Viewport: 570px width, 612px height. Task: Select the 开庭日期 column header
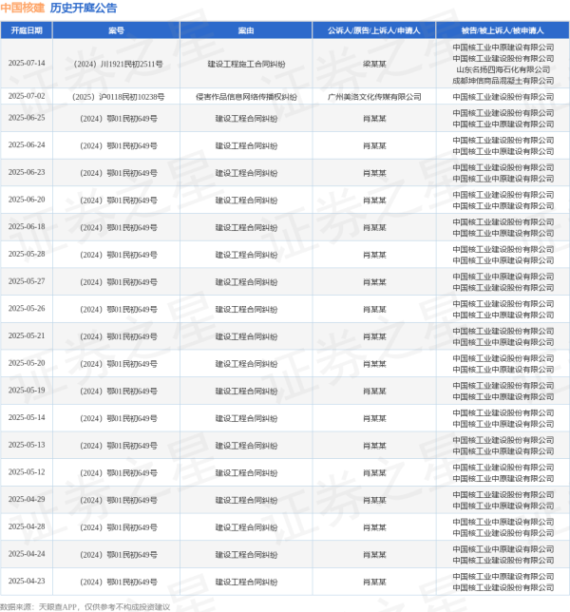tap(27, 30)
